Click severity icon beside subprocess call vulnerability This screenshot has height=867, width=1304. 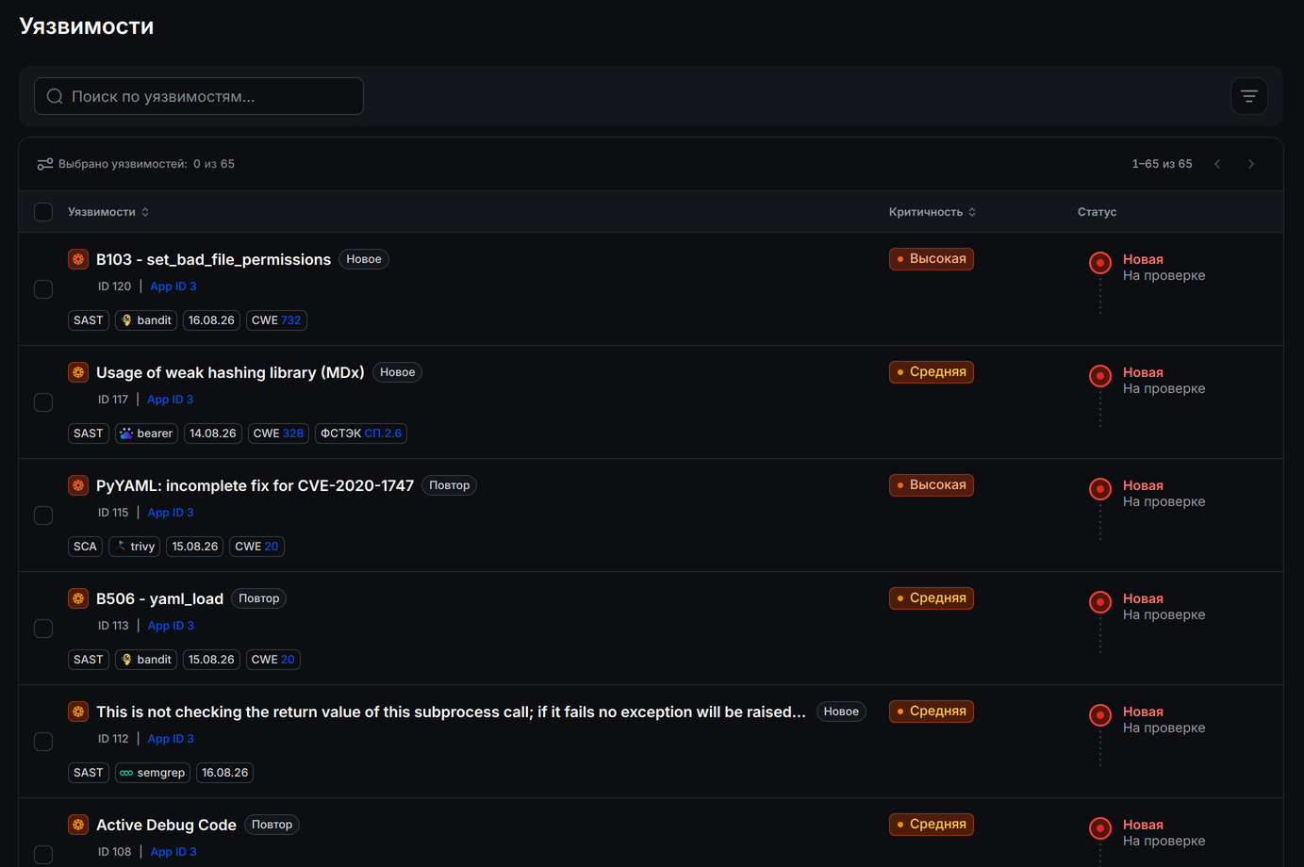[78, 712]
